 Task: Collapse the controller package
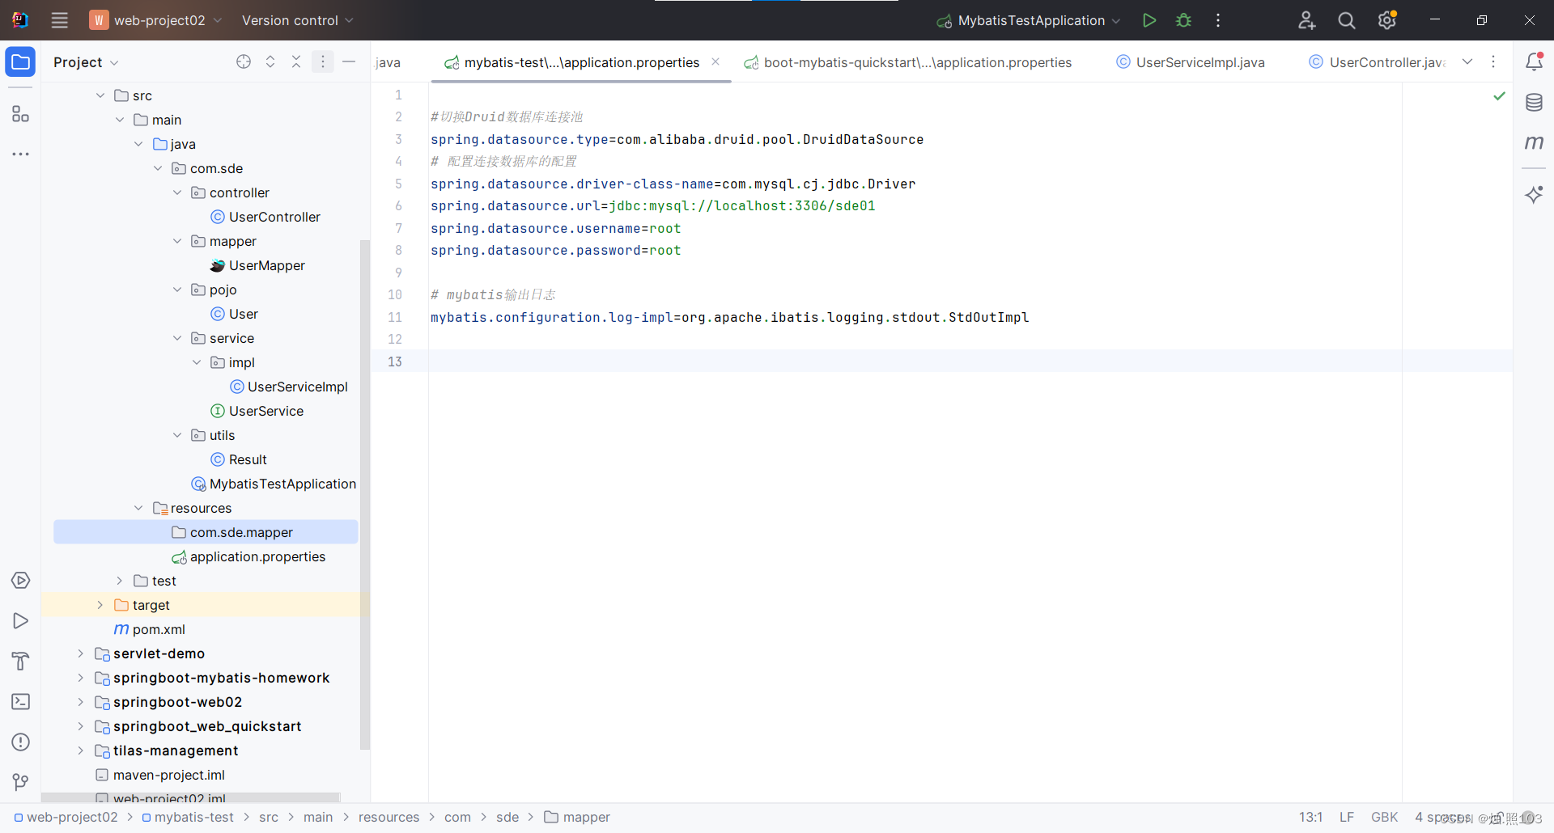pyautogui.click(x=177, y=192)
